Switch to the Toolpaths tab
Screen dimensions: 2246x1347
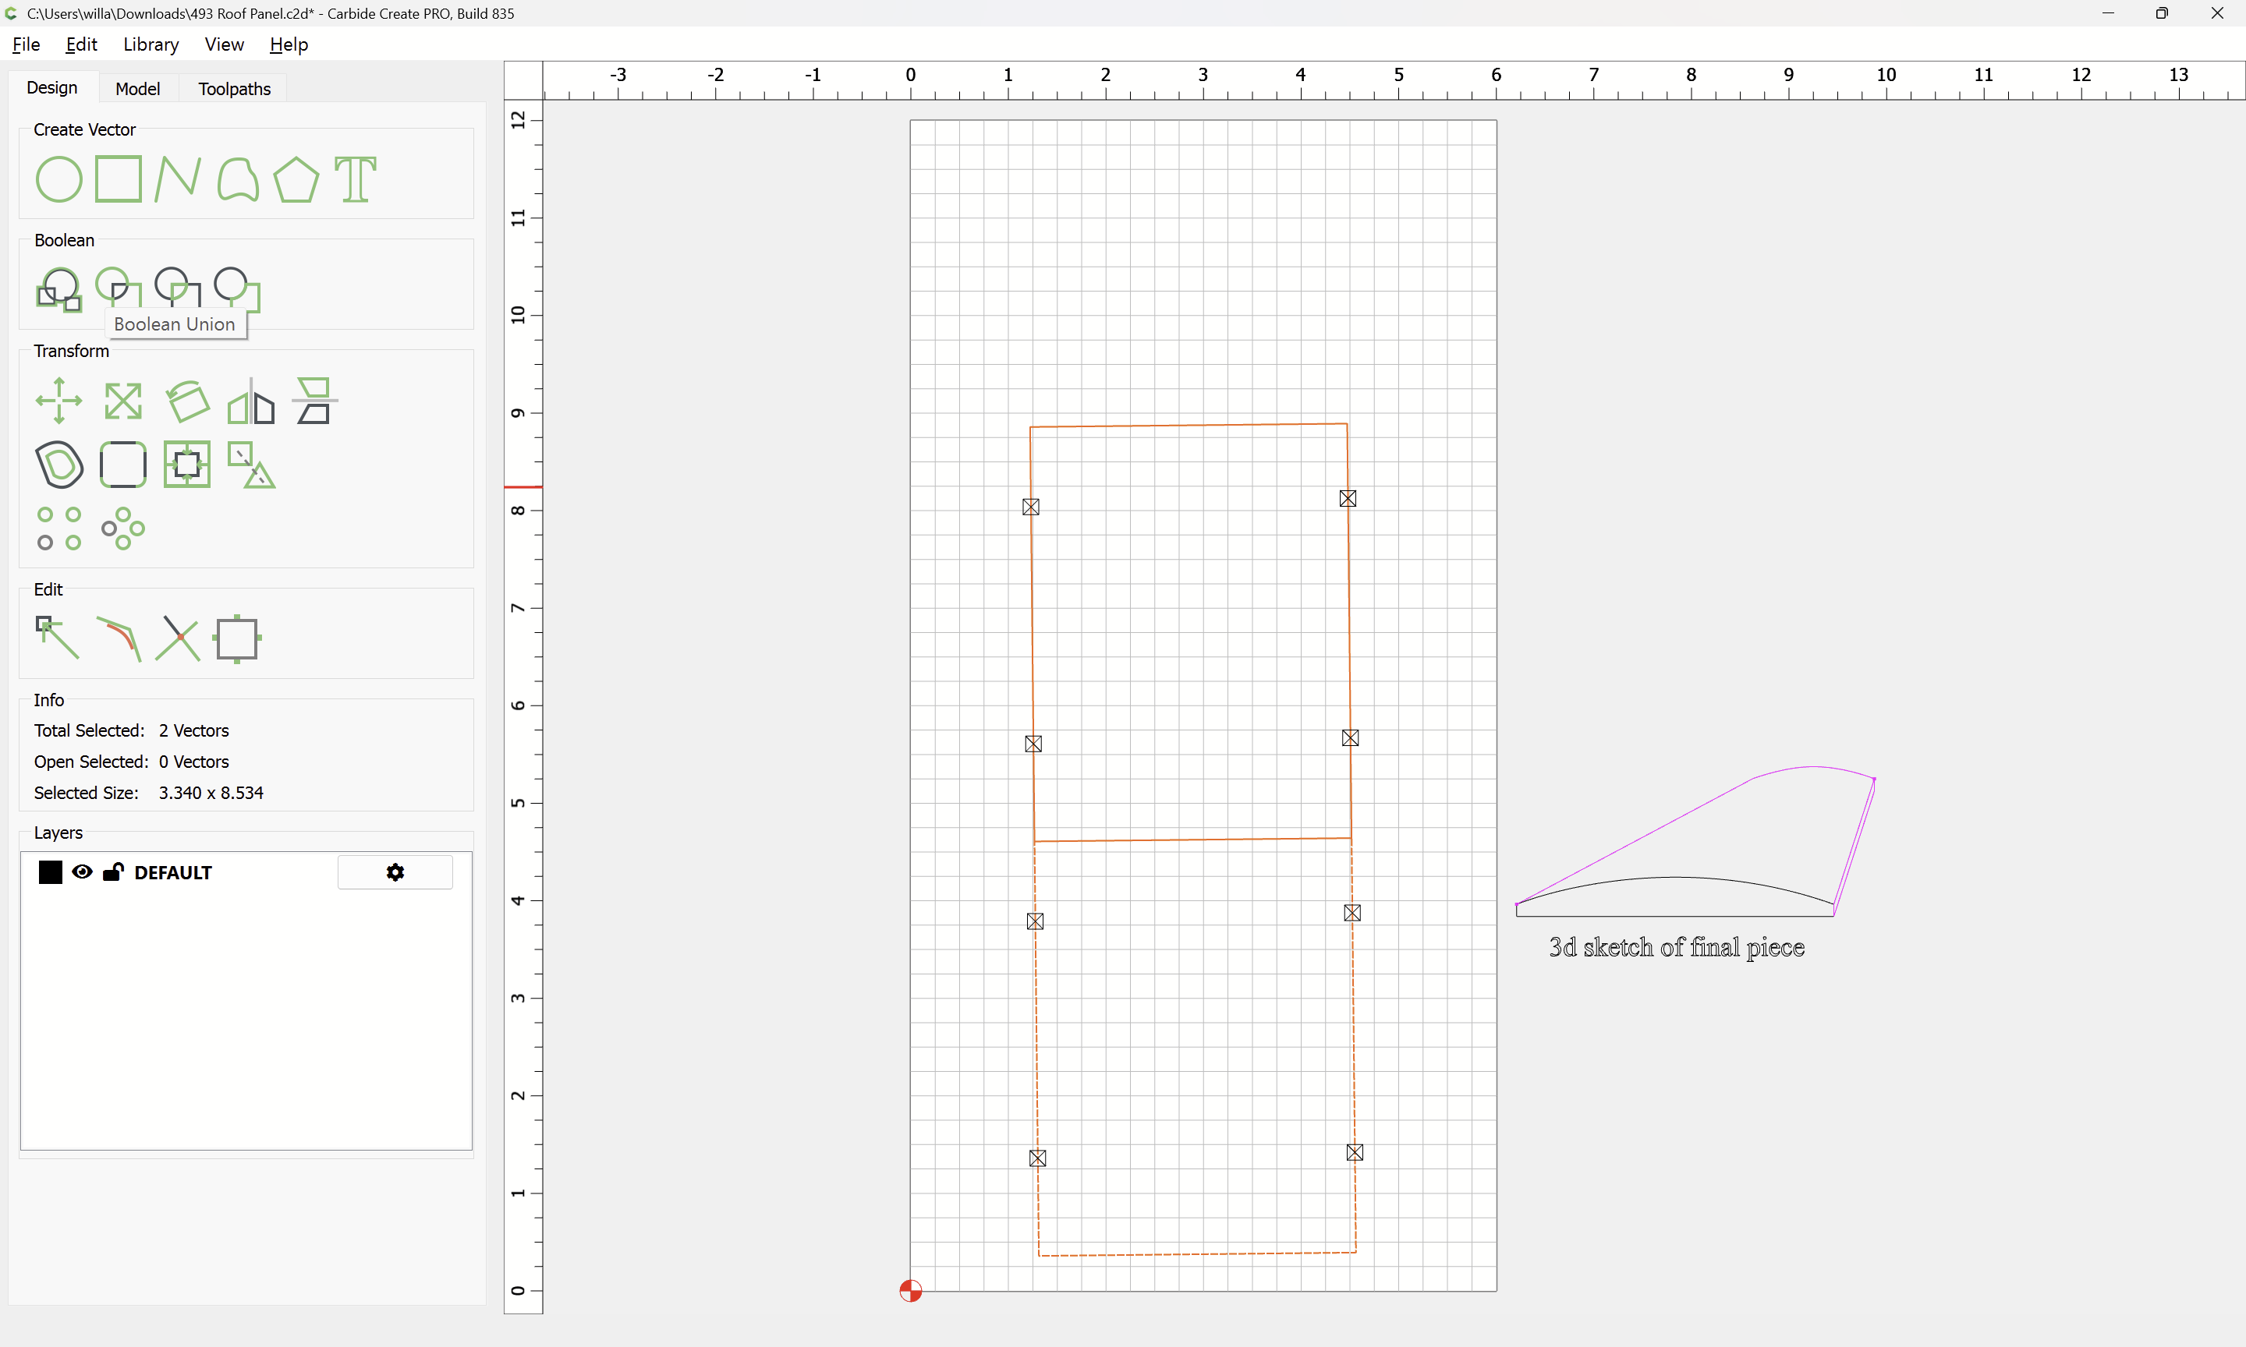tap(234, 89)
